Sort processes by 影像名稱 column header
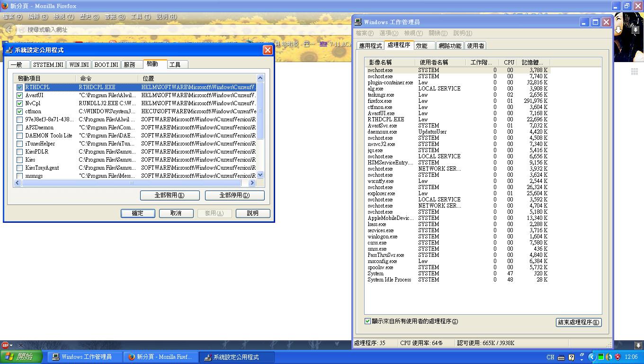 [x=390, y=62]
